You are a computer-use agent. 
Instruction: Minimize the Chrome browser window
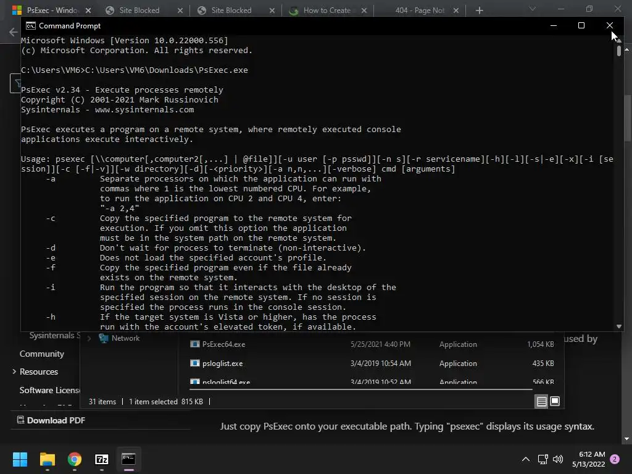(x=560, y=9)
